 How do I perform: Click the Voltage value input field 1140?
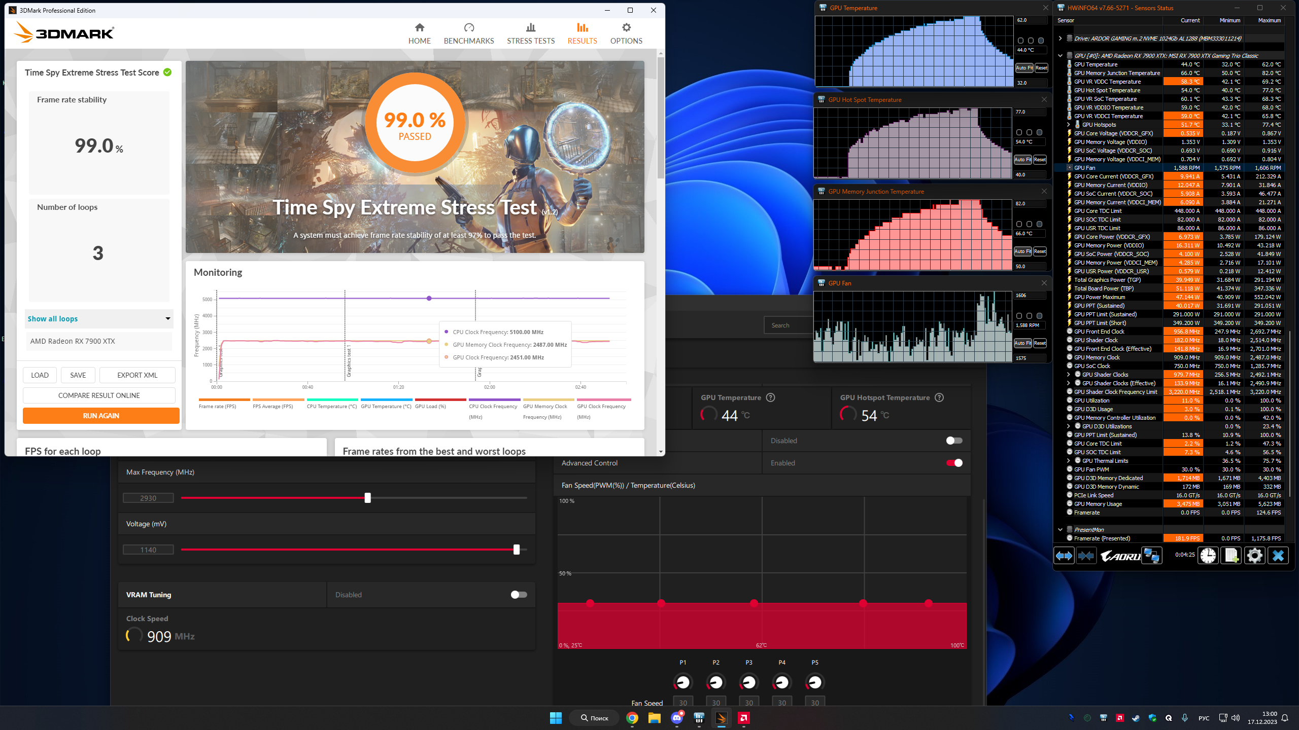[x=148, y=550]
